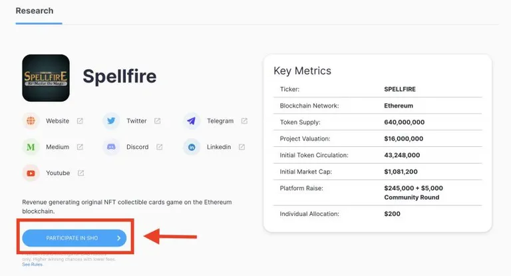Click the Telegram paper plane icon
The image size is (511, 276).
tap(192, 121)
